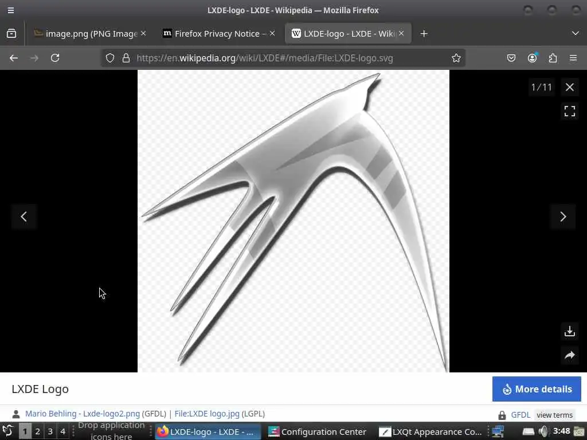
Task: Show previous image in media viewer
Action: [x=24, y=216]
